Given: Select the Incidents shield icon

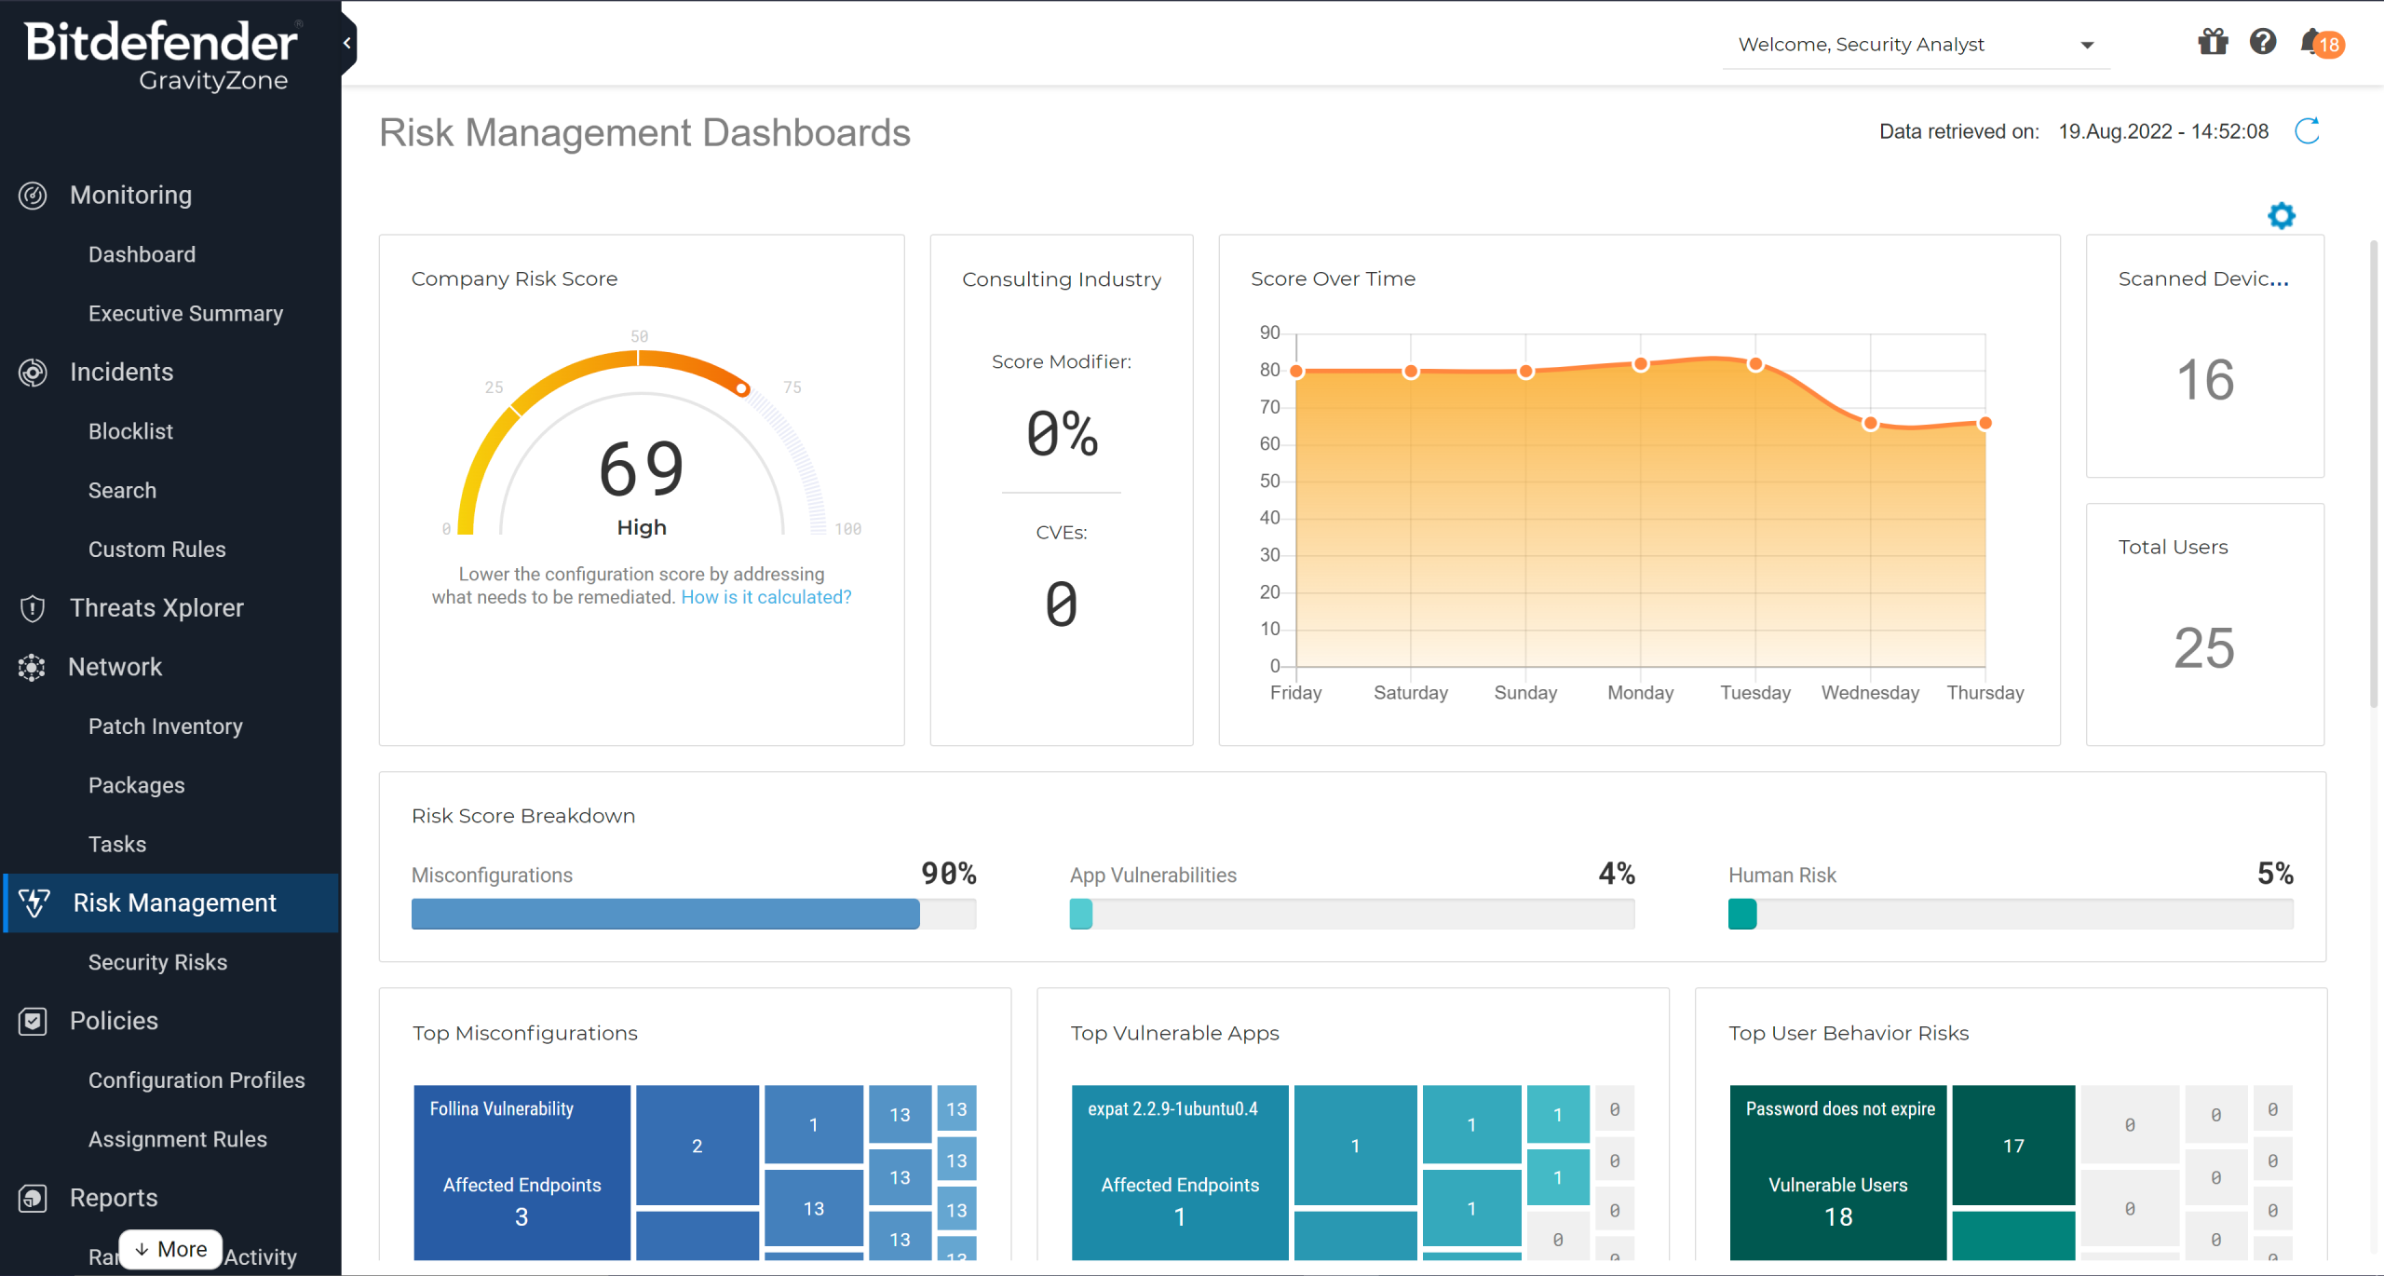Looking at the screenshot, I should tap(33, 372).
